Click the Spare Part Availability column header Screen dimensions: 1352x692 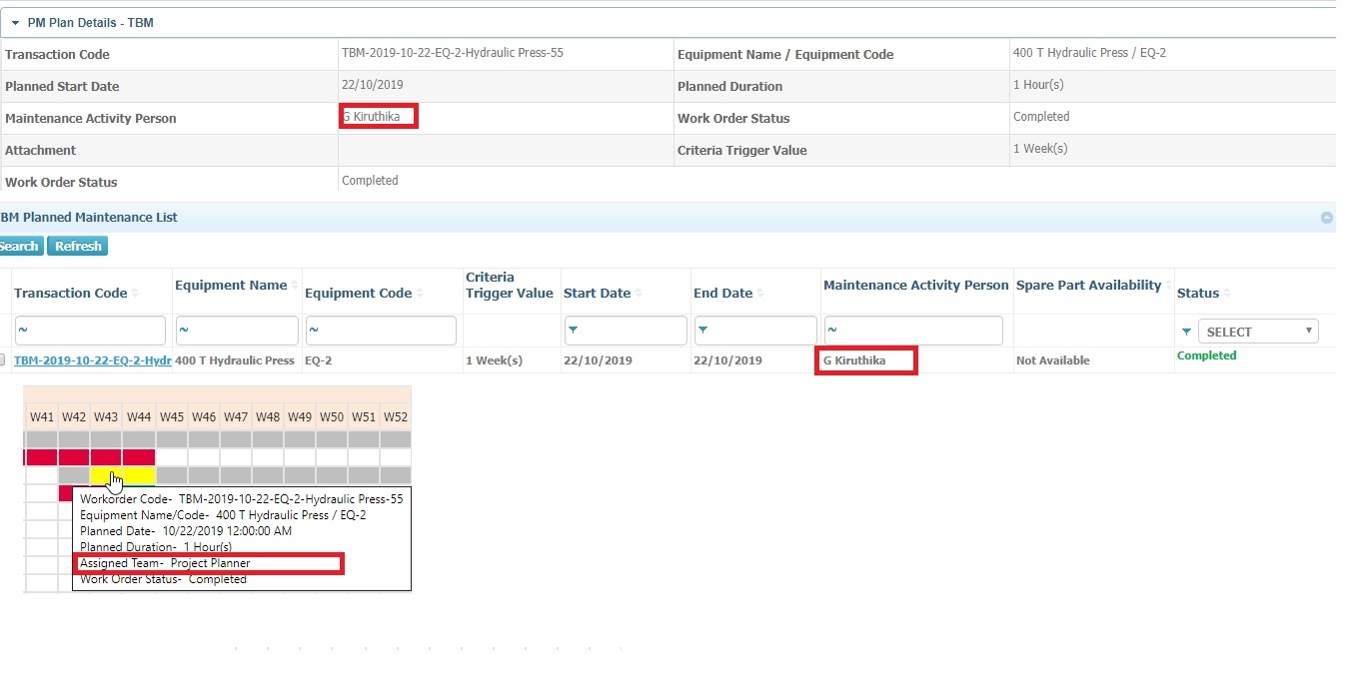click(x=1088, y=286)
